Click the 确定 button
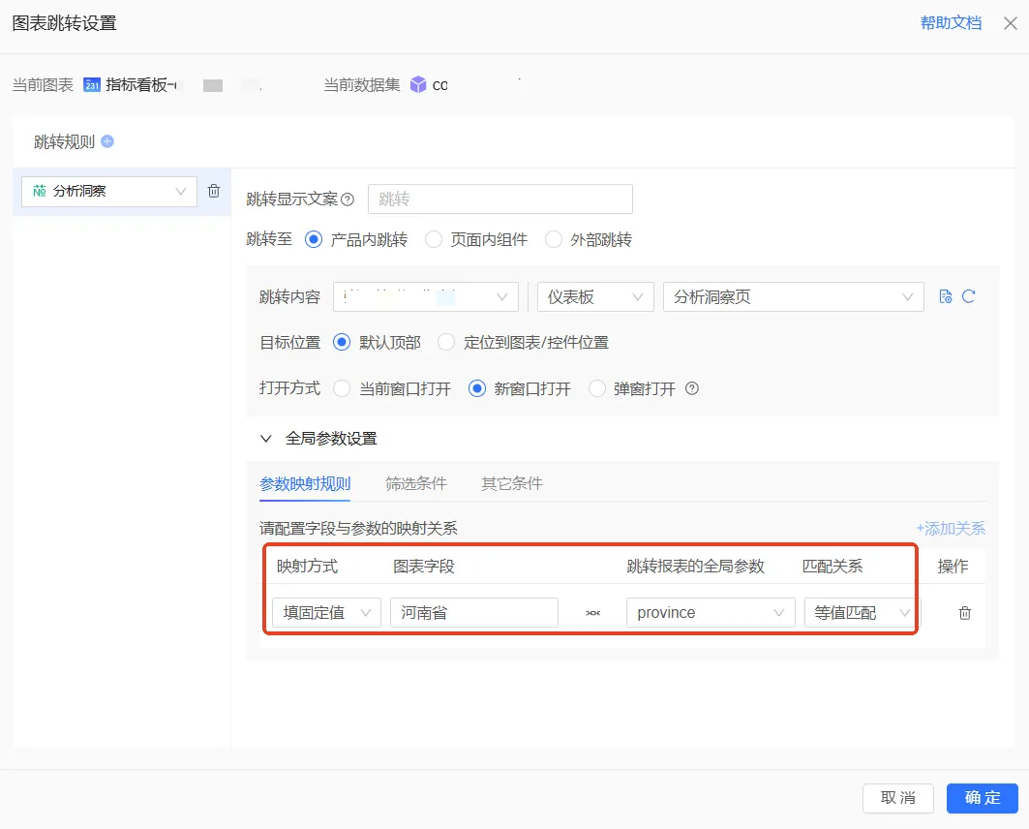 [983, 798]
